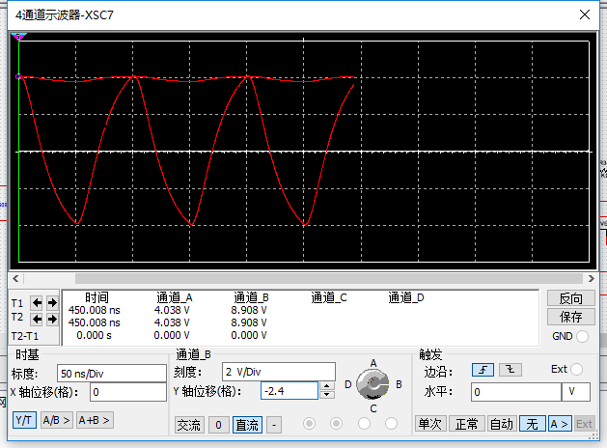607x448 pixels.
Task: Select third channel radio button
Action: [364, 424]
